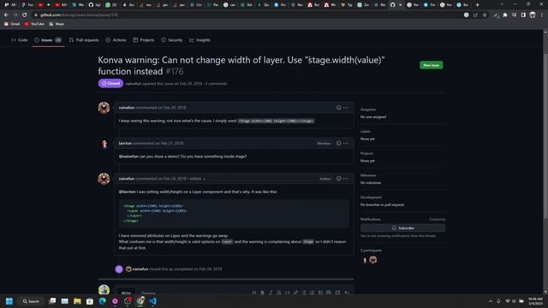This screenshot has width=548, height=308.
Task: Click the YouTube bookmark
Action: coord(34,24)
